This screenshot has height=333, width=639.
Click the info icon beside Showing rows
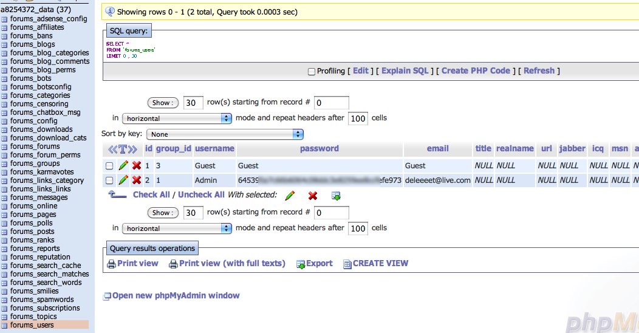(x=109, y=12)
